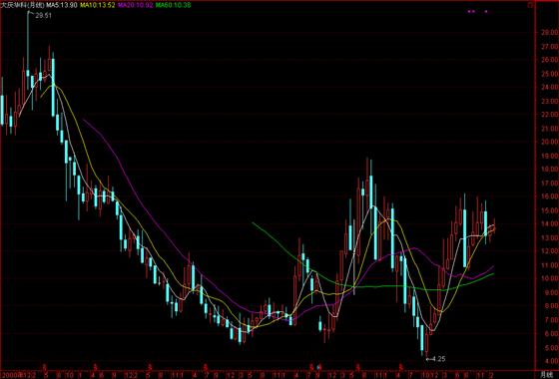Click the 2000 year label on the time axis
559x379 pixels.
click(11, 375)
